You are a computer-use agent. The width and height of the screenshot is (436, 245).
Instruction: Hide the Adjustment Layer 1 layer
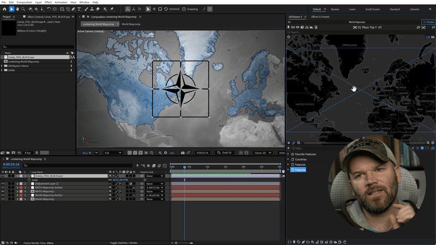coord(3,183)
